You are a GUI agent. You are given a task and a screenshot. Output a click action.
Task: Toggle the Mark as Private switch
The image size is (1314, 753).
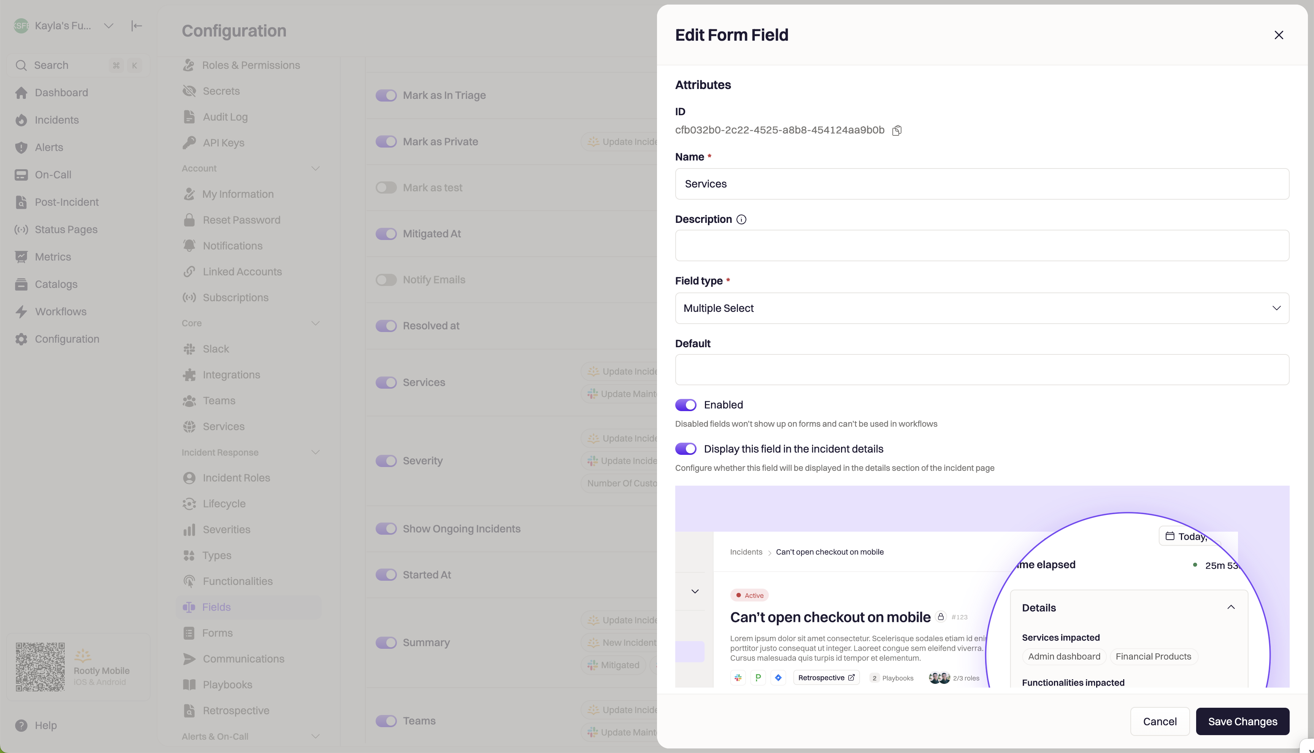[386, 142]
